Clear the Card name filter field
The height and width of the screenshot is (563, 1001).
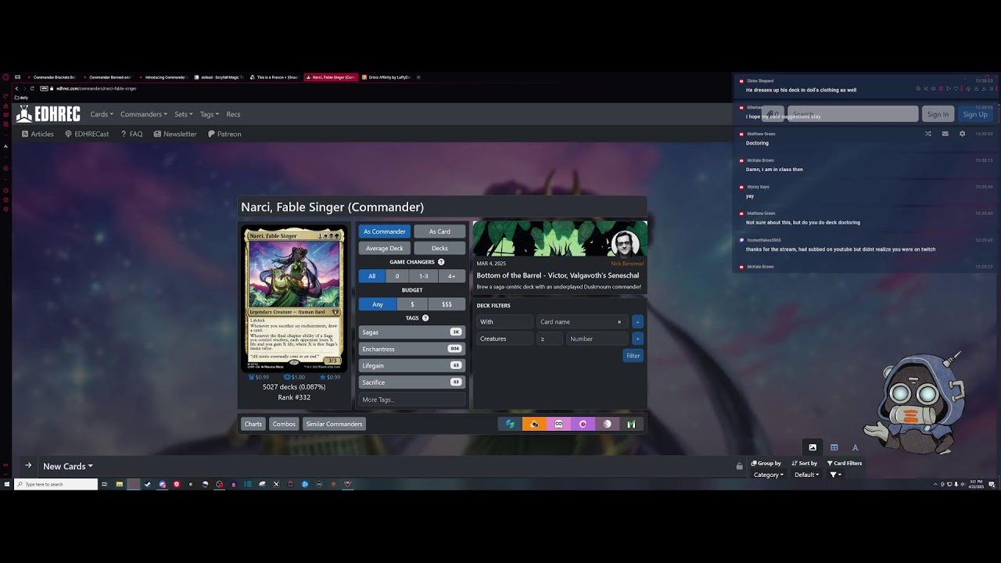coord(619,321)
